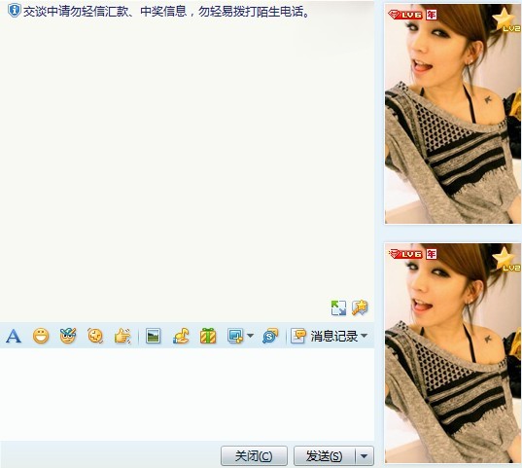Click the upper profile photo

[x=453, y=113]
